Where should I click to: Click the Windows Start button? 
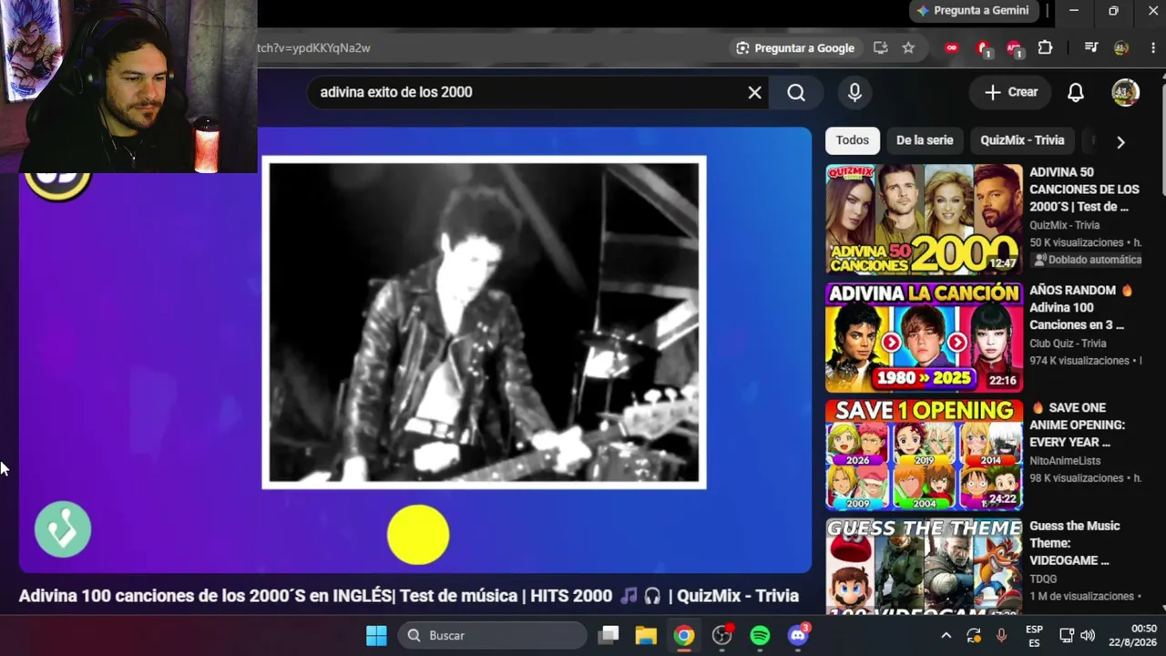click(376, 635)
